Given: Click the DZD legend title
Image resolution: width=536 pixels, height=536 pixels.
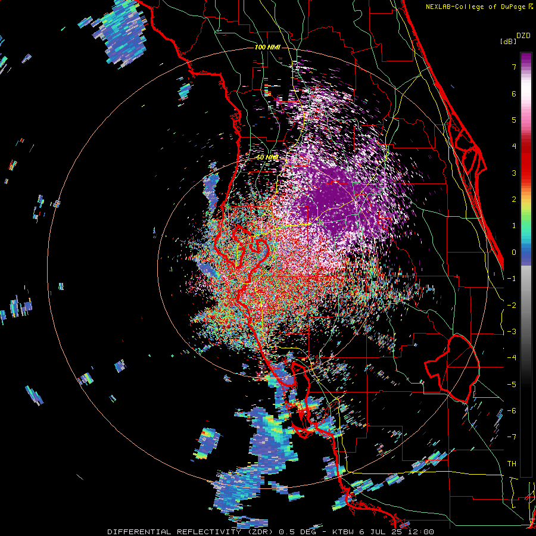Looking at the screenshot, I should point(523,36).
